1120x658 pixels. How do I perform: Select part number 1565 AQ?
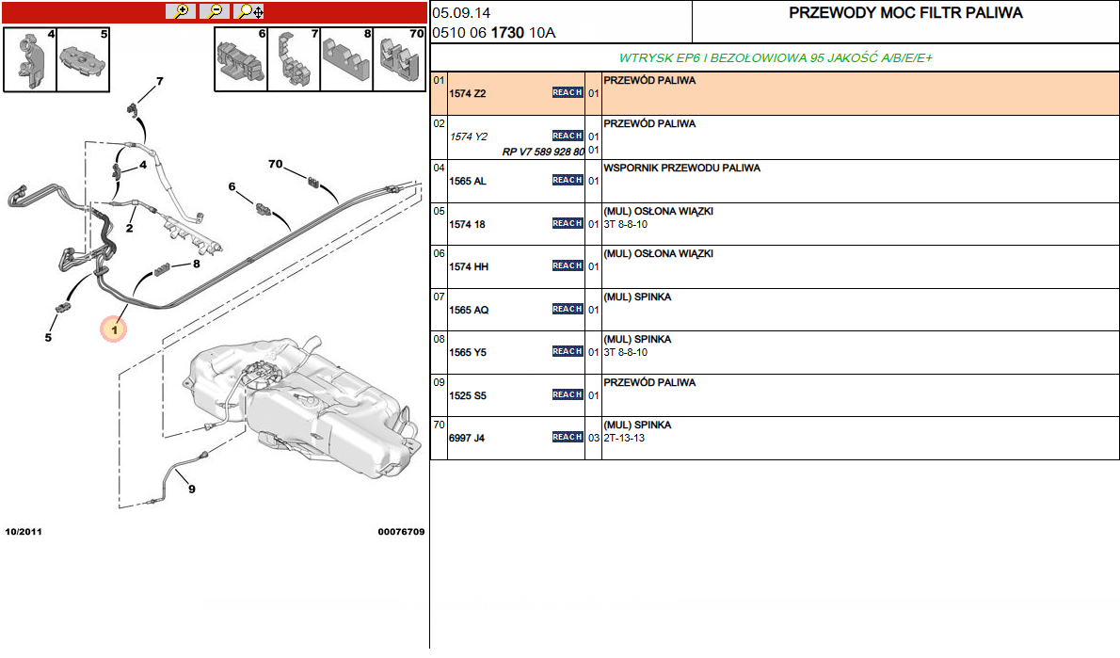point(469,310)
